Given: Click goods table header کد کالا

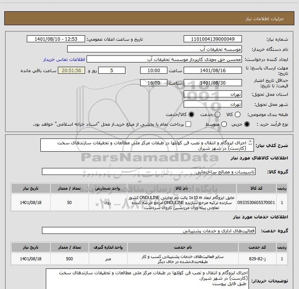Looking at the screenshot, I should point(256,188).
